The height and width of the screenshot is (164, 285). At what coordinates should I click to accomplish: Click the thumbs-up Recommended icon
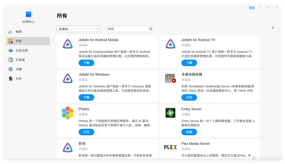pos(11,32)
